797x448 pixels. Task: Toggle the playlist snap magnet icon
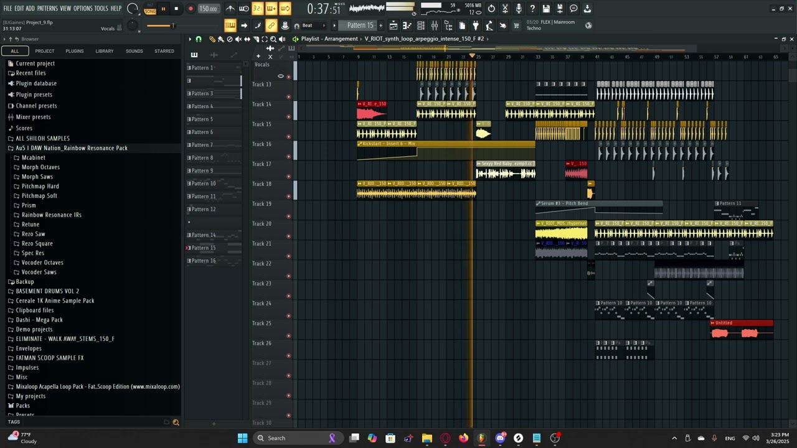click(x=199, y=39)
